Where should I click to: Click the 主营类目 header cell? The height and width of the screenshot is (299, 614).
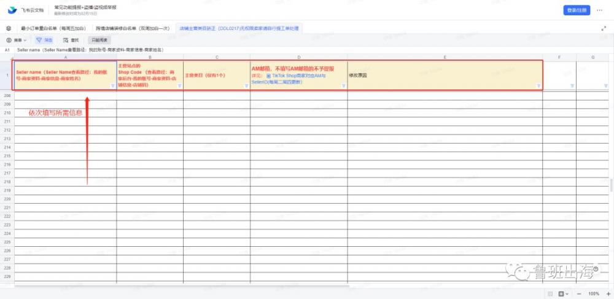click(217, 75)
